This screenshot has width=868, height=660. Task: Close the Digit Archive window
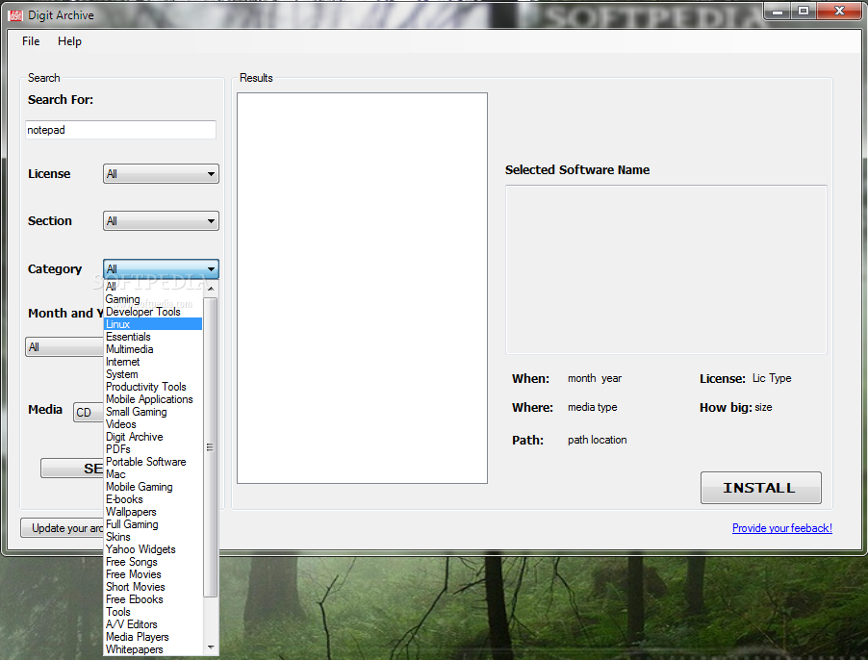[x=839, y=12]
